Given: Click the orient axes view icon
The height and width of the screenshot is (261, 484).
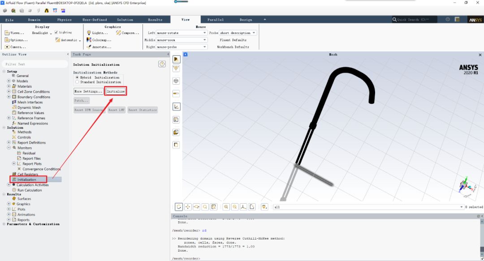Looking at the screenshot, I should pyautogui.click(x=243, y=207).
